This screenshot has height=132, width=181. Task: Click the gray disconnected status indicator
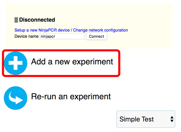[16, 20]
